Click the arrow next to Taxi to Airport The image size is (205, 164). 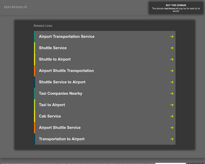(x=172, y=105)
